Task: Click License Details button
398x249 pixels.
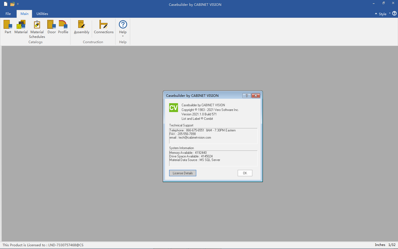Action: click(x=183, y=173)
